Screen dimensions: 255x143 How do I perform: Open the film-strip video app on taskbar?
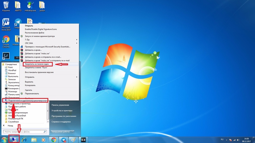coord(83,140)
